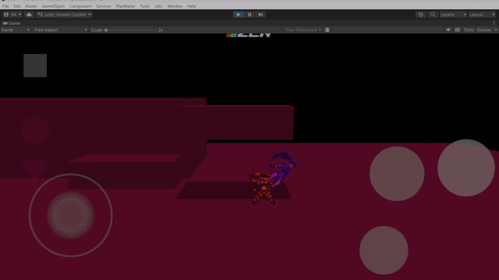Viewport: 499px width, 280px height.
Task: Toggle the Stats overlay
Action: coord(469,30)
